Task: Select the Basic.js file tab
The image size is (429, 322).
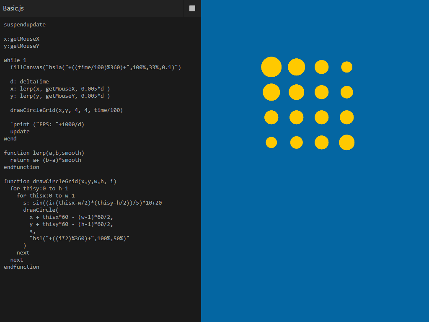Action: click(14, 8)
